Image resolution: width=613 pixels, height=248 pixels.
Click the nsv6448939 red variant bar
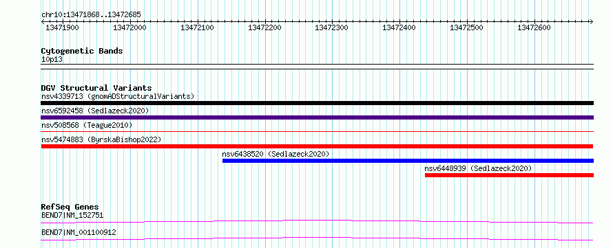509,175
